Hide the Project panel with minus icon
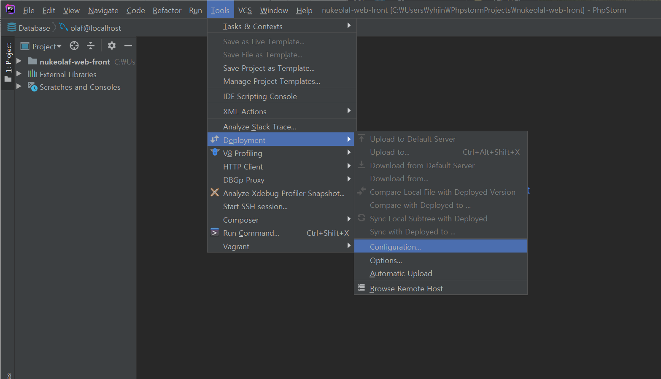The image size is (661, 379). [x=128, y=46]
